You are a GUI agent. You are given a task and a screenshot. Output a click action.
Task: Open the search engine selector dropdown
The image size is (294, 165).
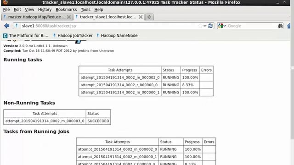tap(222, 26)
